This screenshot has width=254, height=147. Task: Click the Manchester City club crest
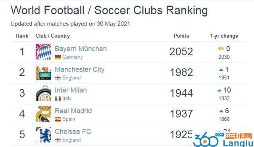43,73
